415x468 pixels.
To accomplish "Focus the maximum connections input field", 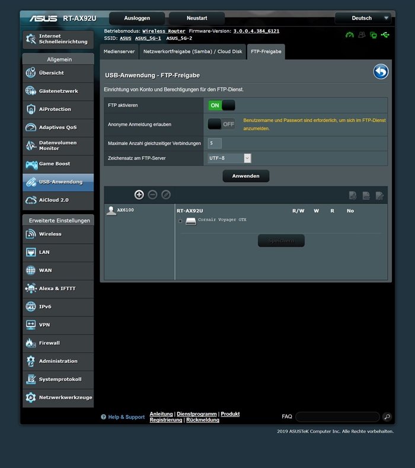I will 215,144.
